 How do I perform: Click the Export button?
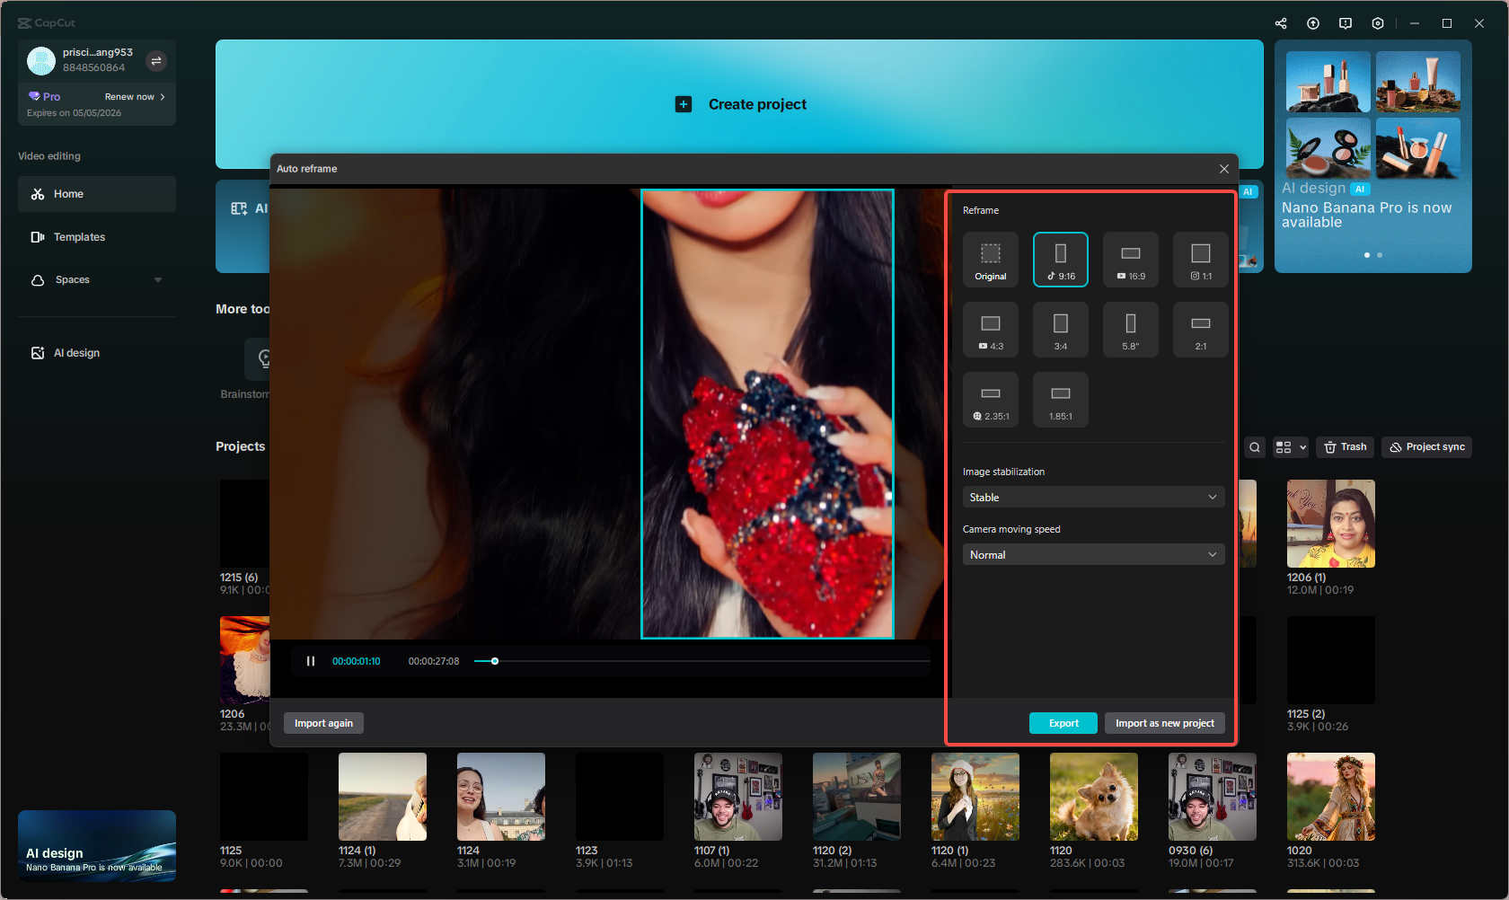click(1063, 723)
